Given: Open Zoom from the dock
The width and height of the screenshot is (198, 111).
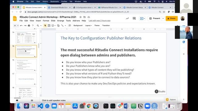Looking at the screenshot, I should pos(147,106).
